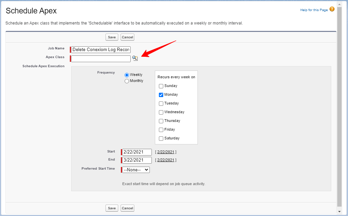The width and height of the screenshot is (348, 216).
Task: Click inside the Job Name input field
Action: pos(100,49)
